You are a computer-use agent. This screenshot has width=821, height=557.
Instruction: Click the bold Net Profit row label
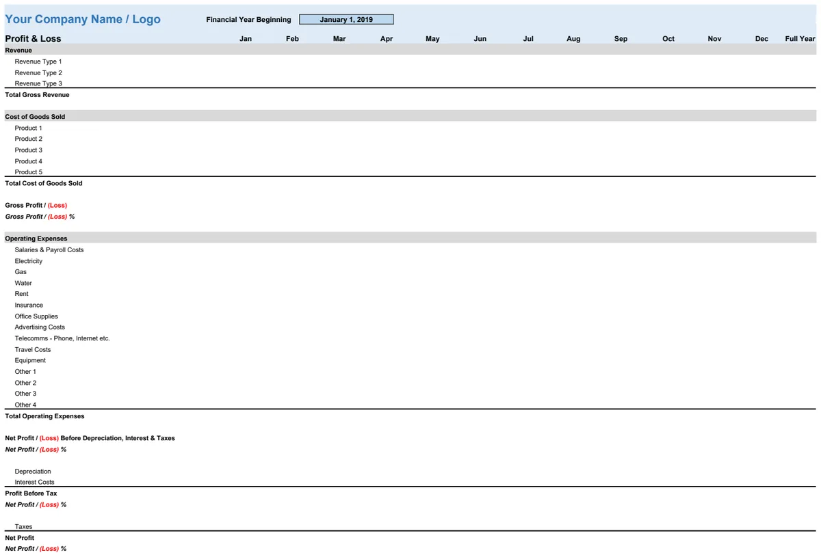point(19,538)
